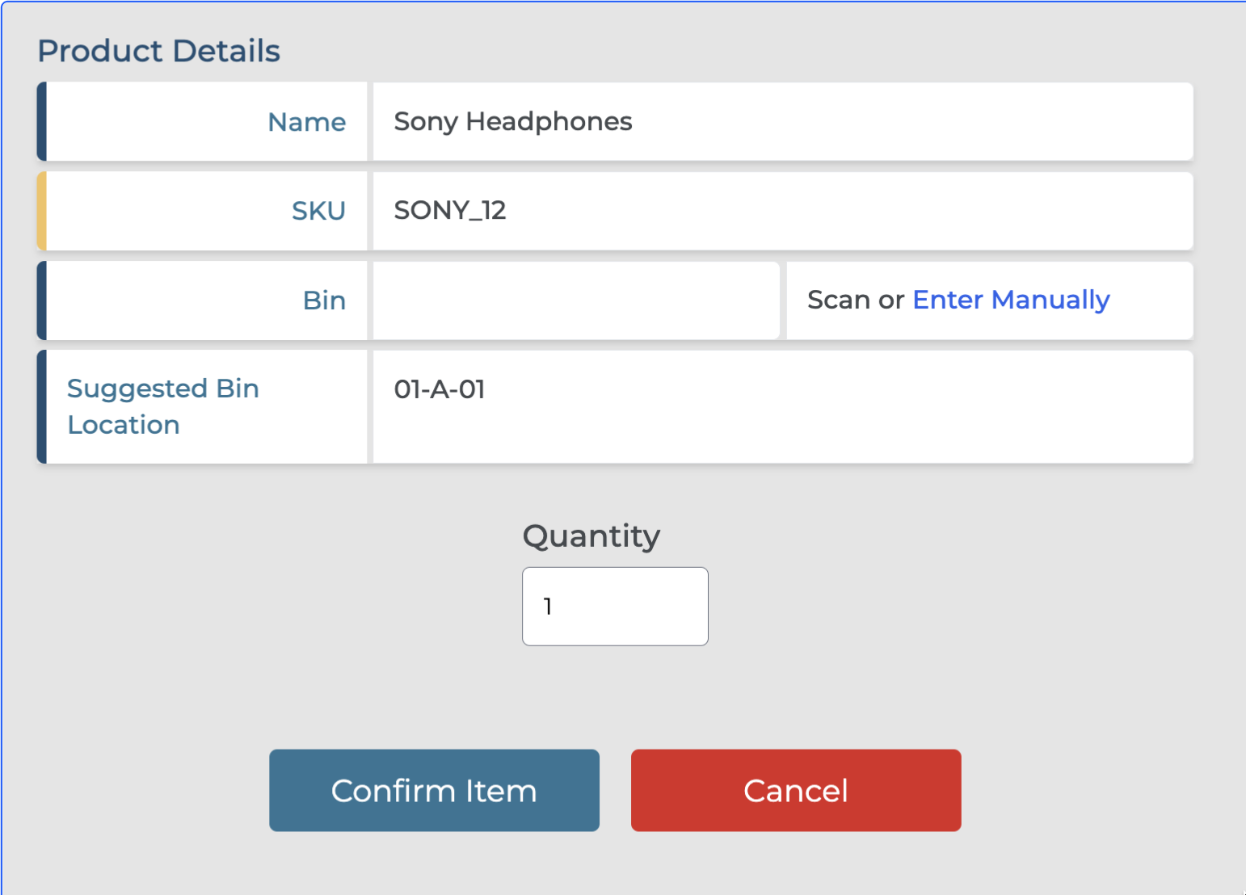Click the "Scan or" text
The image size is (1246, 895).
click(855, 300)
